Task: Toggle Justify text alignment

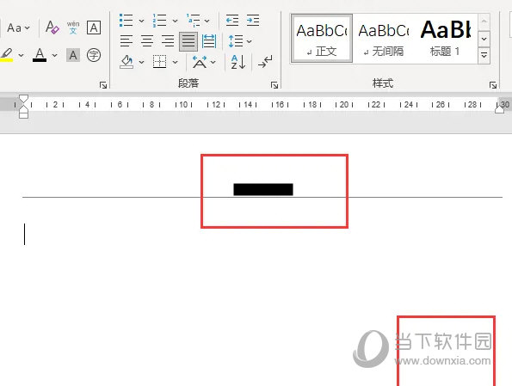Action: (x=188, y=41)
